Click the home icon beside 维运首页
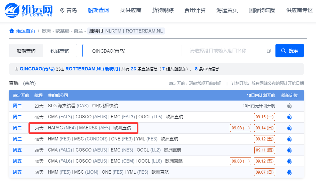316x184 pixels. click(x=12, y=31)
